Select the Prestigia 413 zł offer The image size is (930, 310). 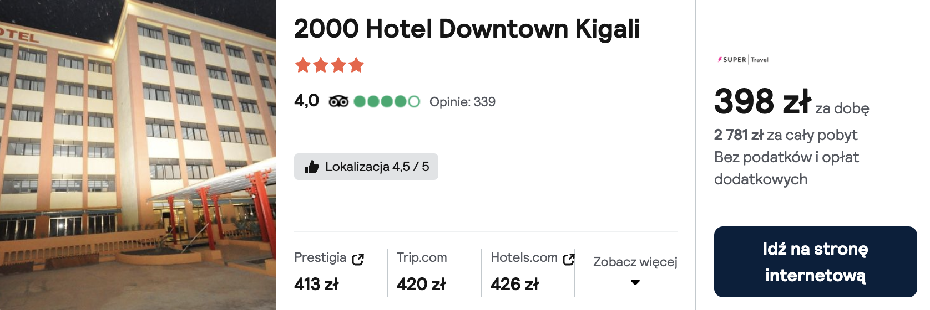pyautogui.click(x=329, y=272)
